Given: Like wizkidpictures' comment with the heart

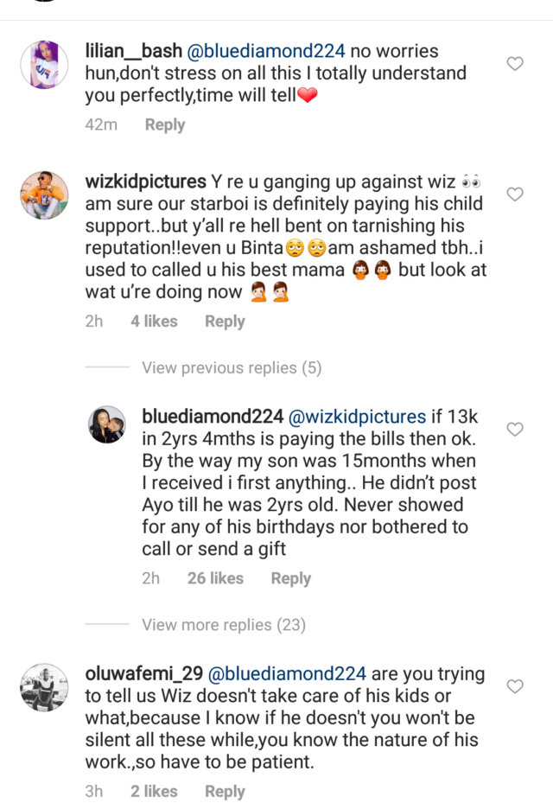Looking at the screenshot, I should [515, 194].
